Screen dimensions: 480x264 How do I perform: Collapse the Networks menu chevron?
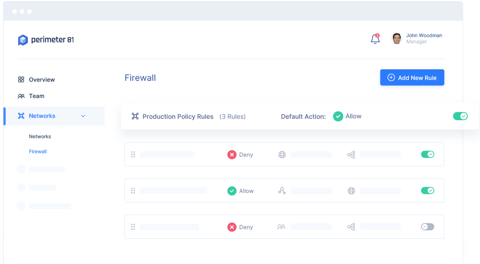click(x=83, y=116)
